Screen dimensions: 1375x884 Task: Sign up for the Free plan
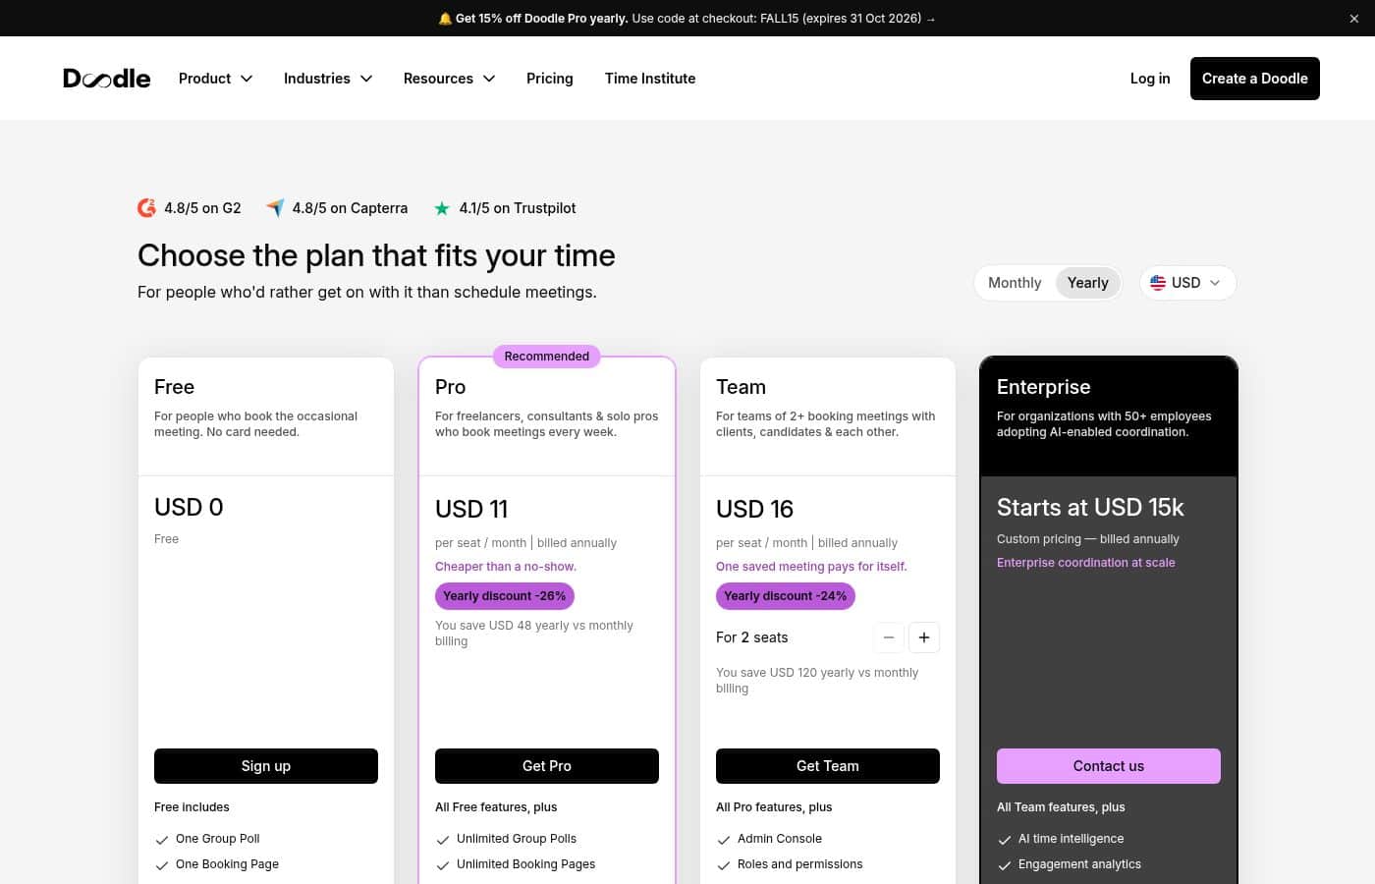[266, 766]
